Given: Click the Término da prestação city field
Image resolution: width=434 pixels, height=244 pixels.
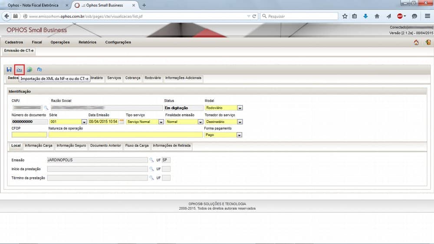Looking at the screenshot, I should [97, 178].
